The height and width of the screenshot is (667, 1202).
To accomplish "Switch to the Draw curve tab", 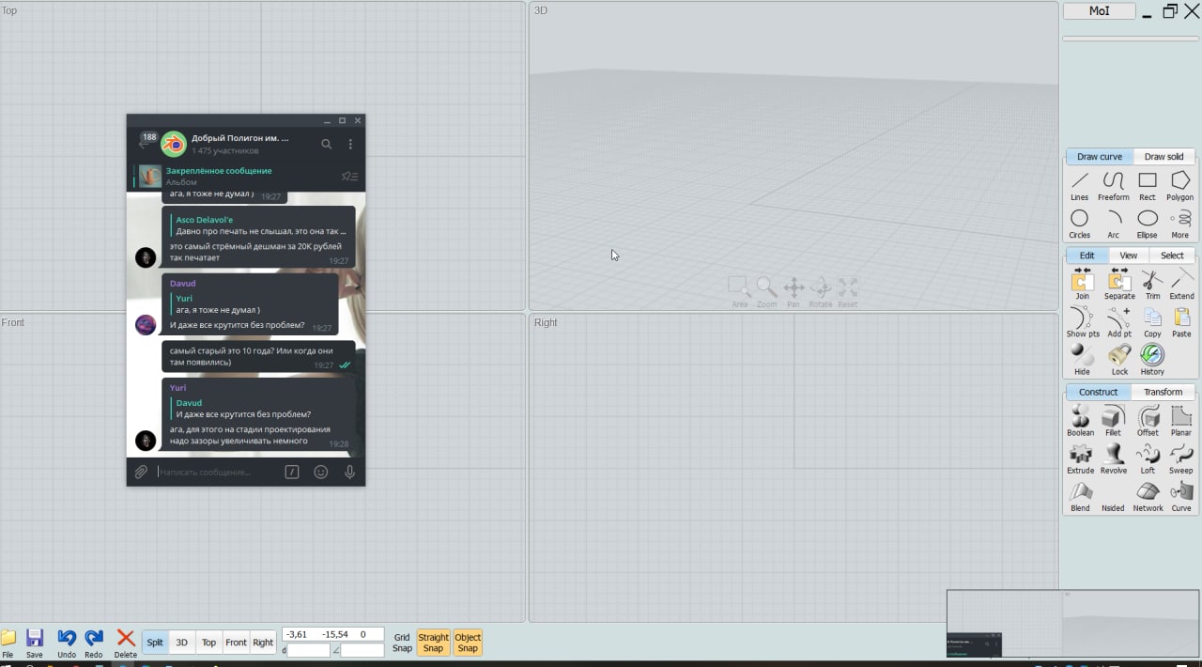I will 1100,157.
